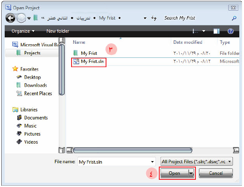The width and height of the screenshot is (244, 187).
Task: Open the File name combo dropdown
Action: 152,162
